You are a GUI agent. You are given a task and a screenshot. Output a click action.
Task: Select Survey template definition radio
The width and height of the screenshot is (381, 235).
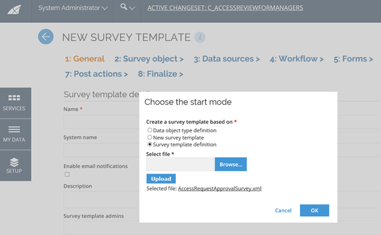[149, 144]
